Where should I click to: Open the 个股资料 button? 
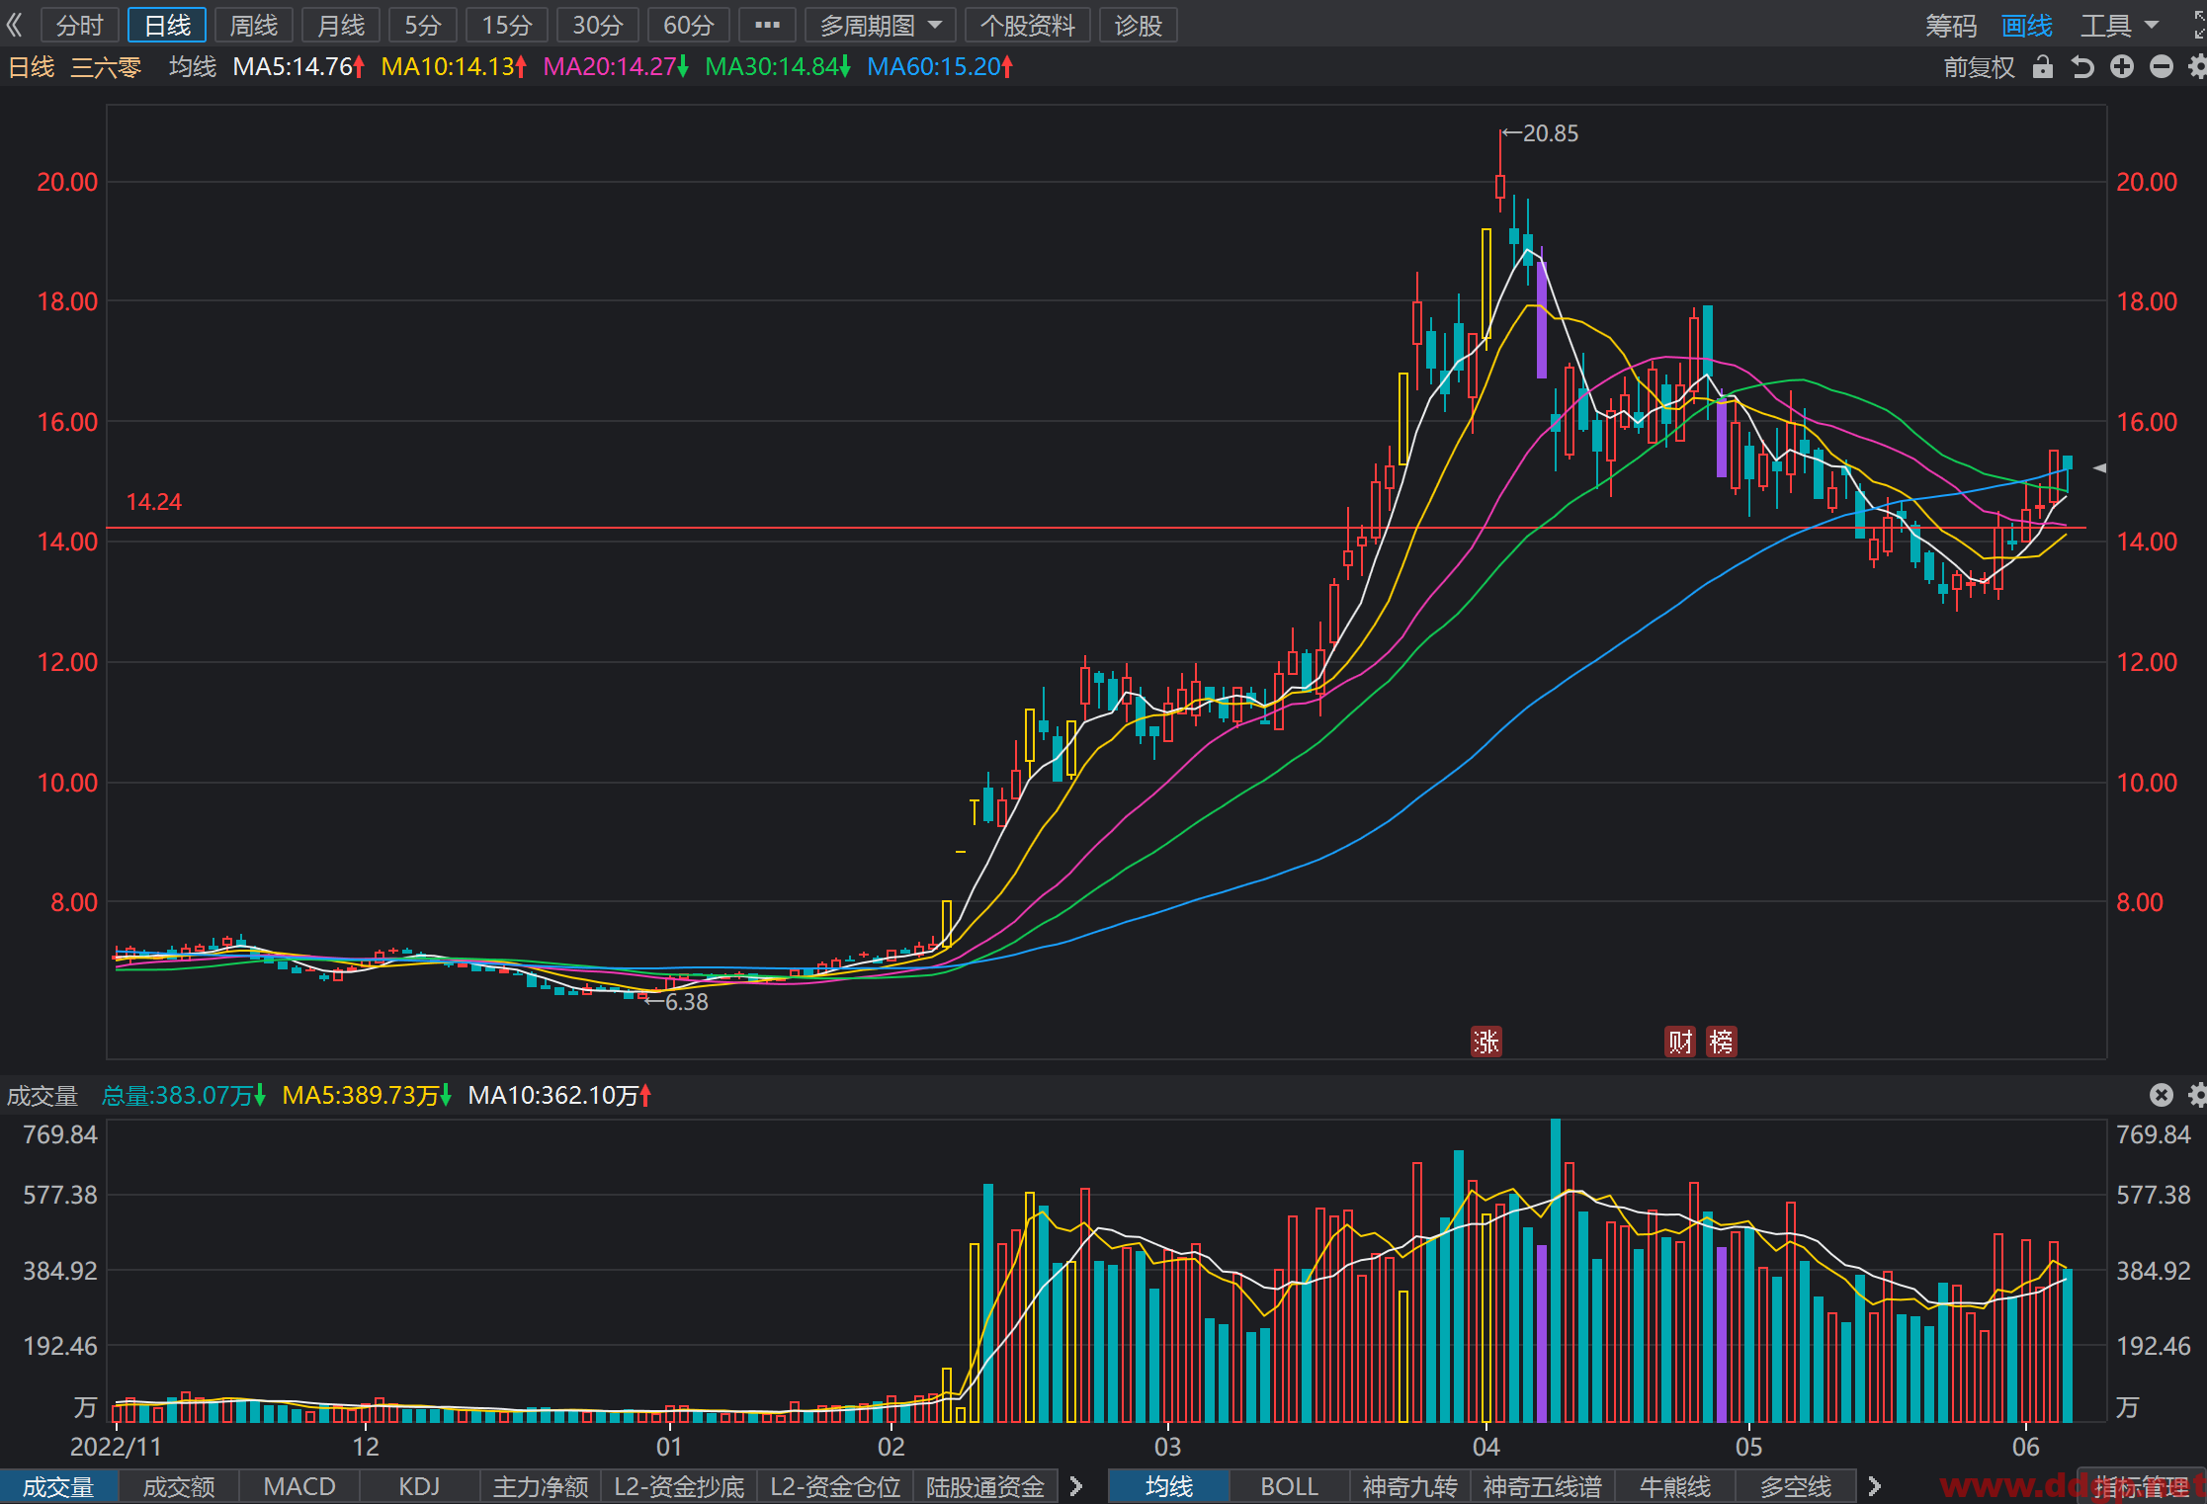tap(1027, 25)
